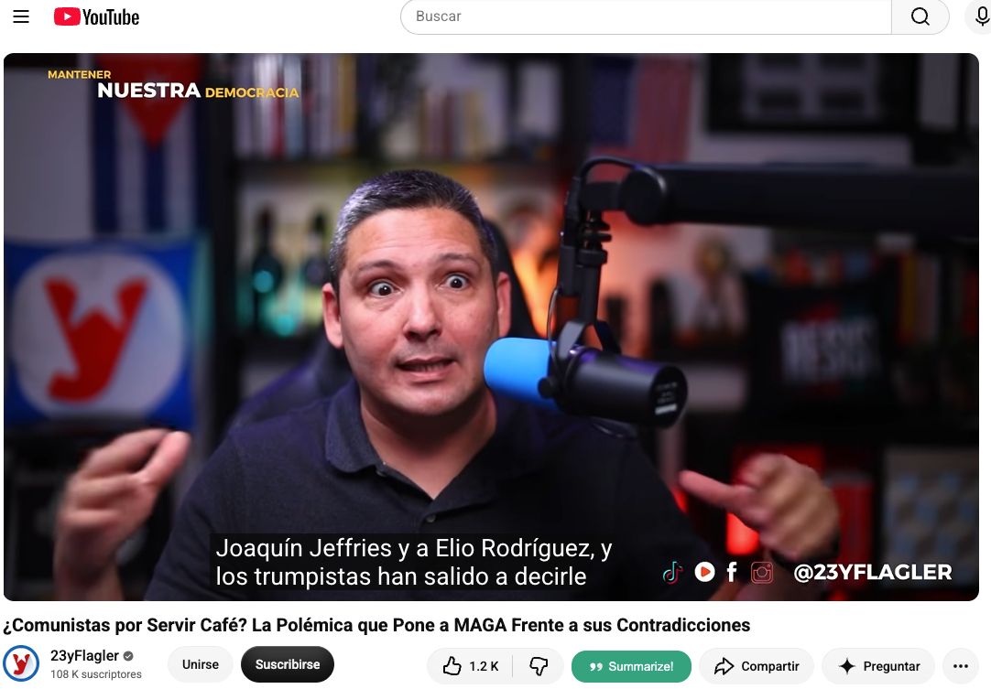
Task: Open the hamburger guide menu
Action: tap(21, 16)
